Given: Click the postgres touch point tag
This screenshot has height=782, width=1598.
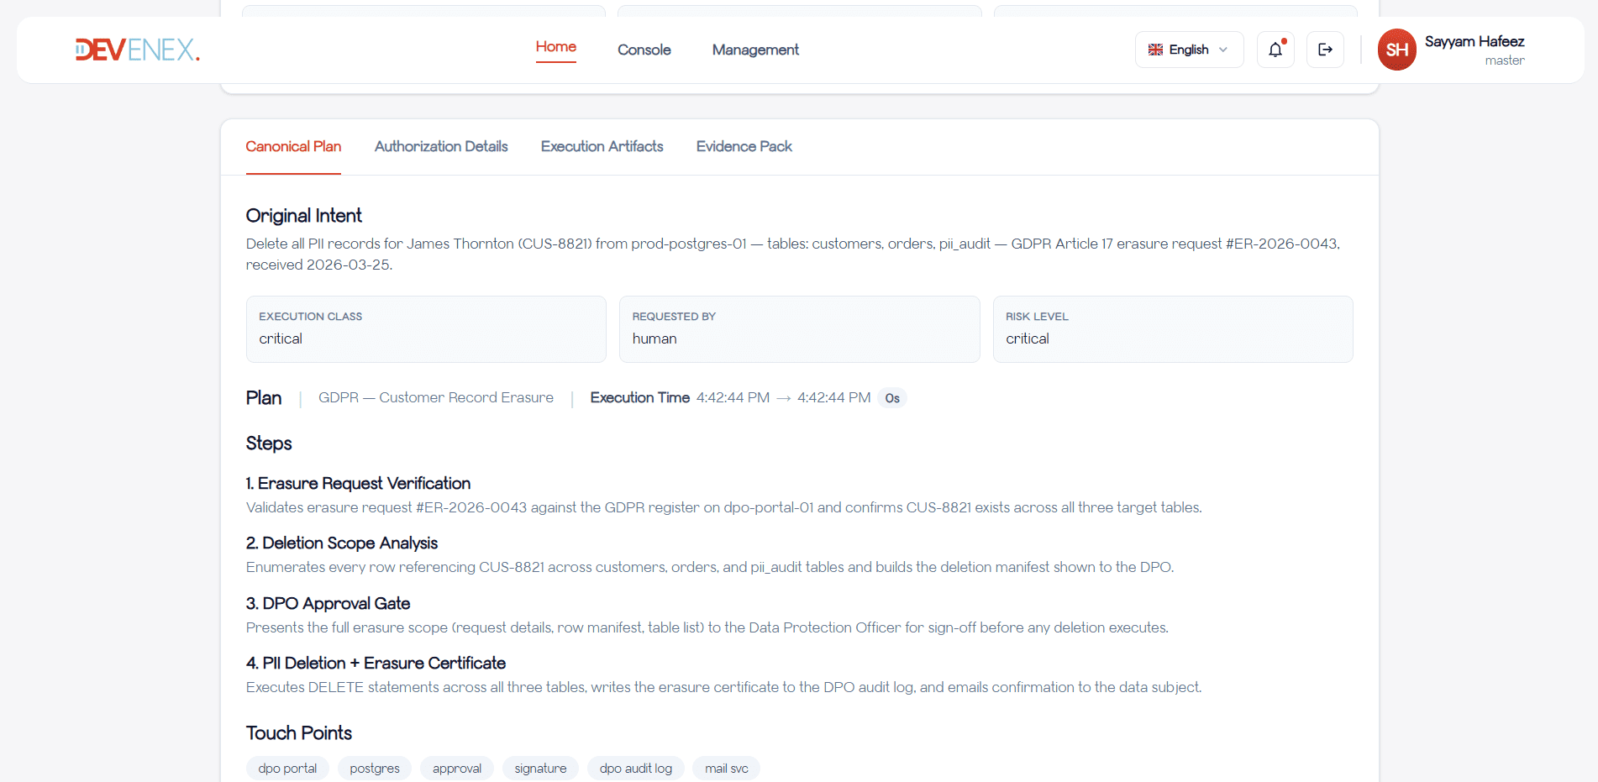Looking at the screenshot, I should pos(375,769).
